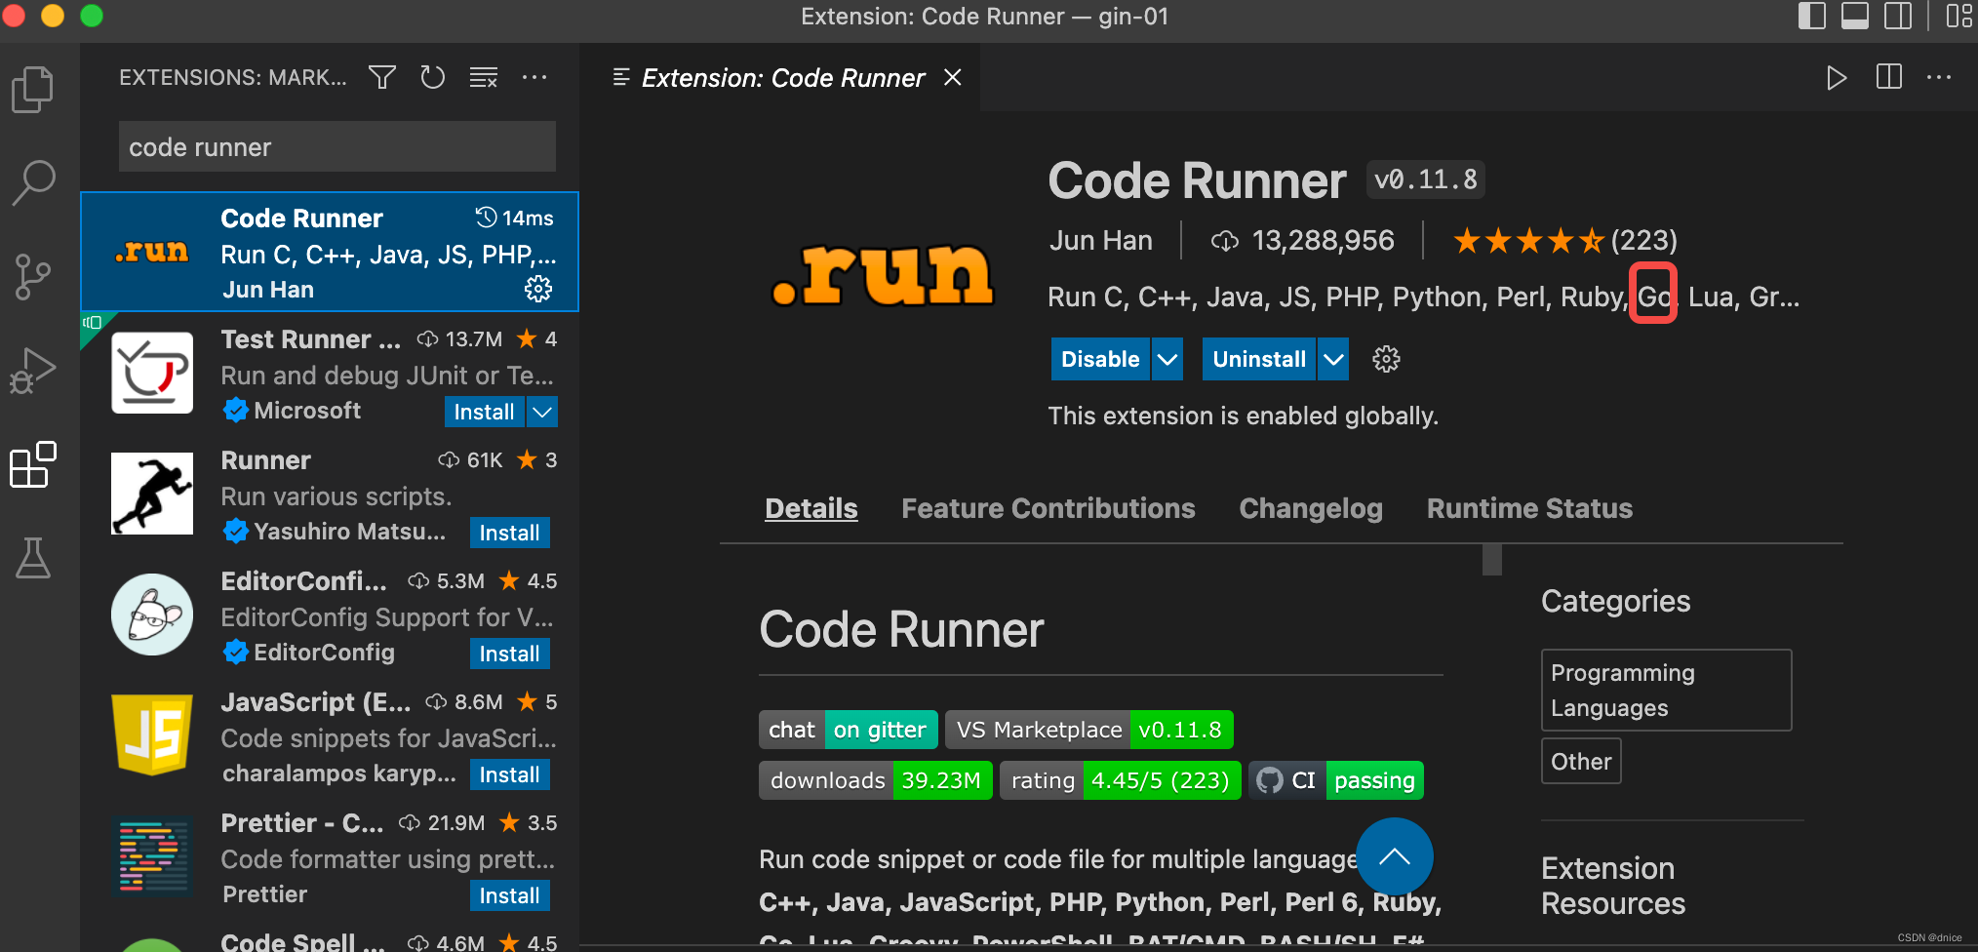
Task: Open Test Runner's install options dropdown
Action: click(x=542, y=412)
